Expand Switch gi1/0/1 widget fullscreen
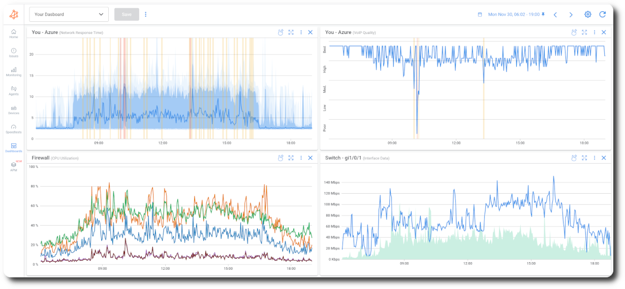Screen dimensions: 625x289 (584, 158)
